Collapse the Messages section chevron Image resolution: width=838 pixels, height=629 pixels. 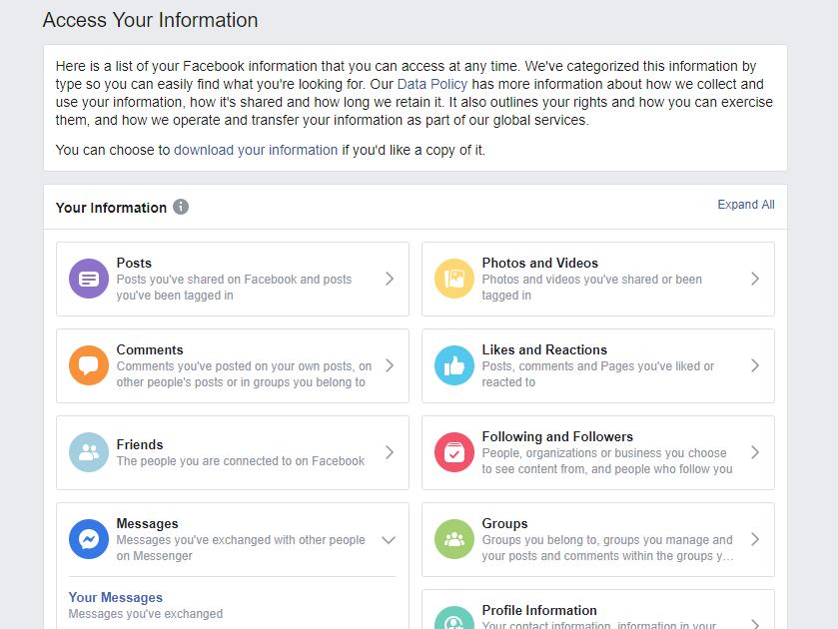coord(390,540)
